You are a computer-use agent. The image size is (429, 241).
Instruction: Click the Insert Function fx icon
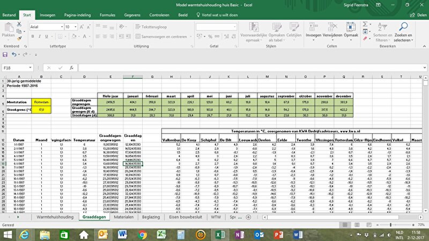tap(71, 68)
